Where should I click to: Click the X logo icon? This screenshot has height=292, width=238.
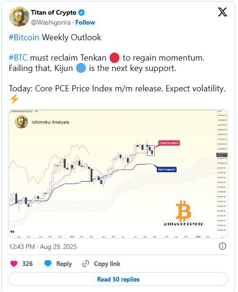click(222, 12)
